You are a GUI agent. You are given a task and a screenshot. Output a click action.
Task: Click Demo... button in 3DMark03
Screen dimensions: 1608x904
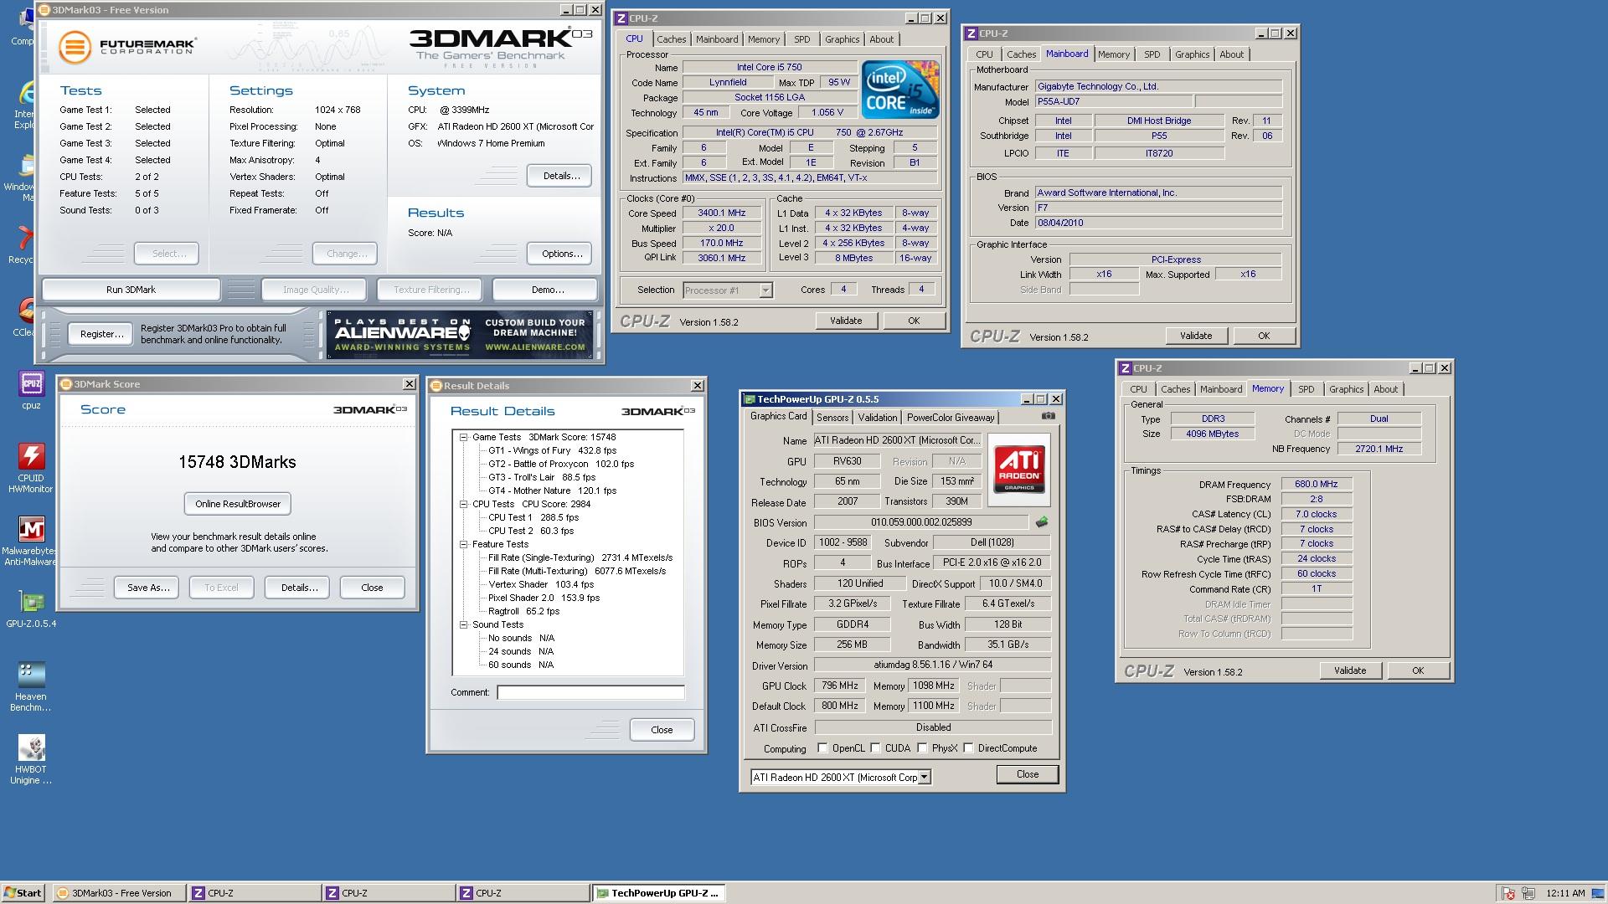(x=547, y=290)
